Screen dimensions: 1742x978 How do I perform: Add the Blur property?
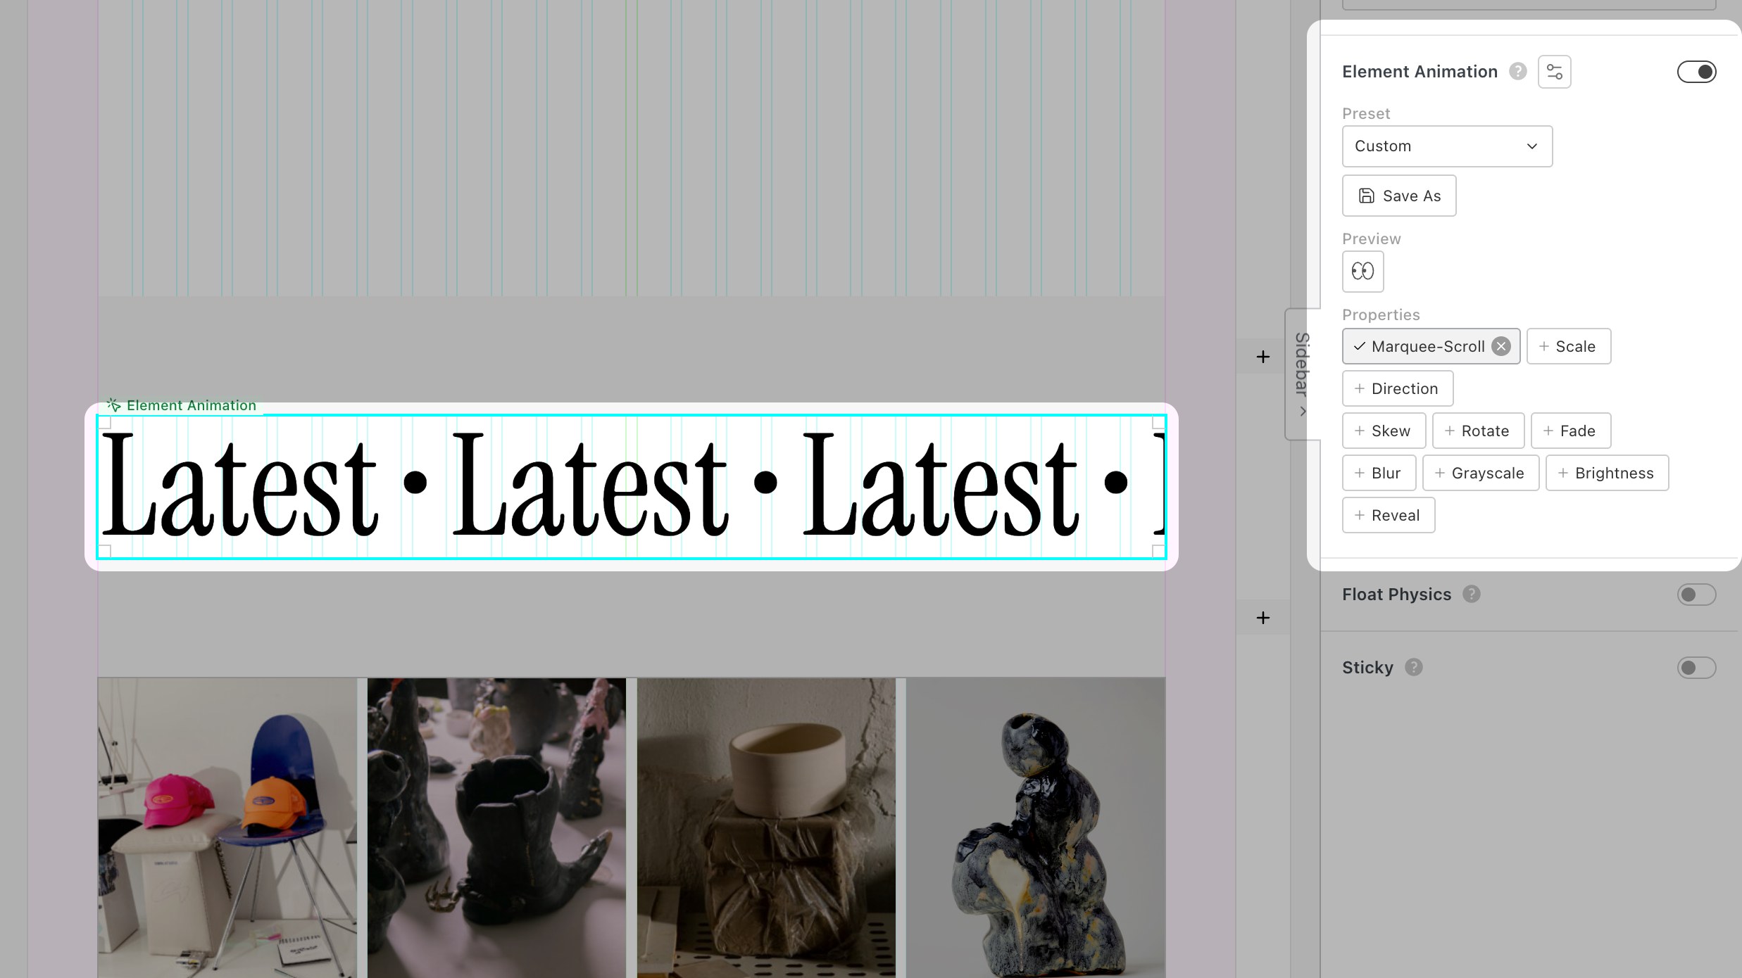pos(1379,473)
